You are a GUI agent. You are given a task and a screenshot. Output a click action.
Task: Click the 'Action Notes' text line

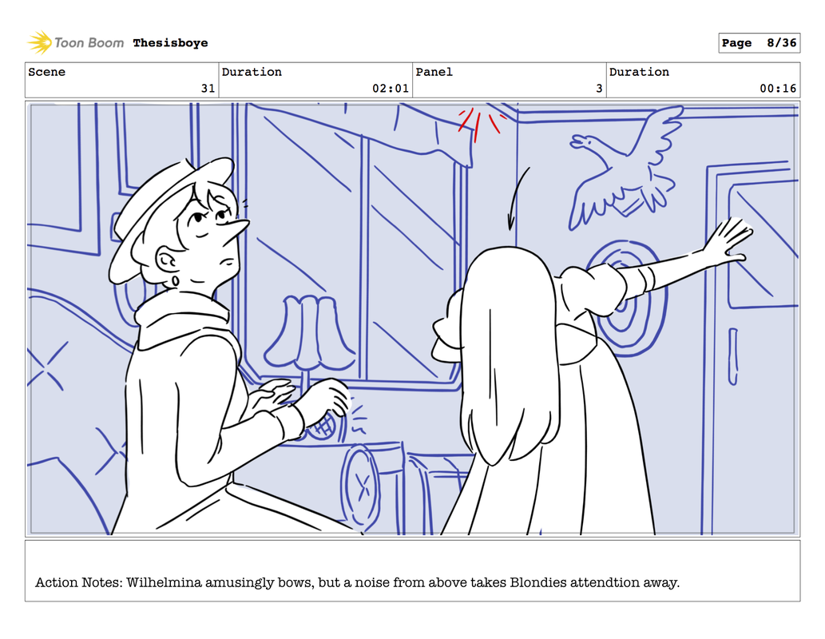(357, 582)
